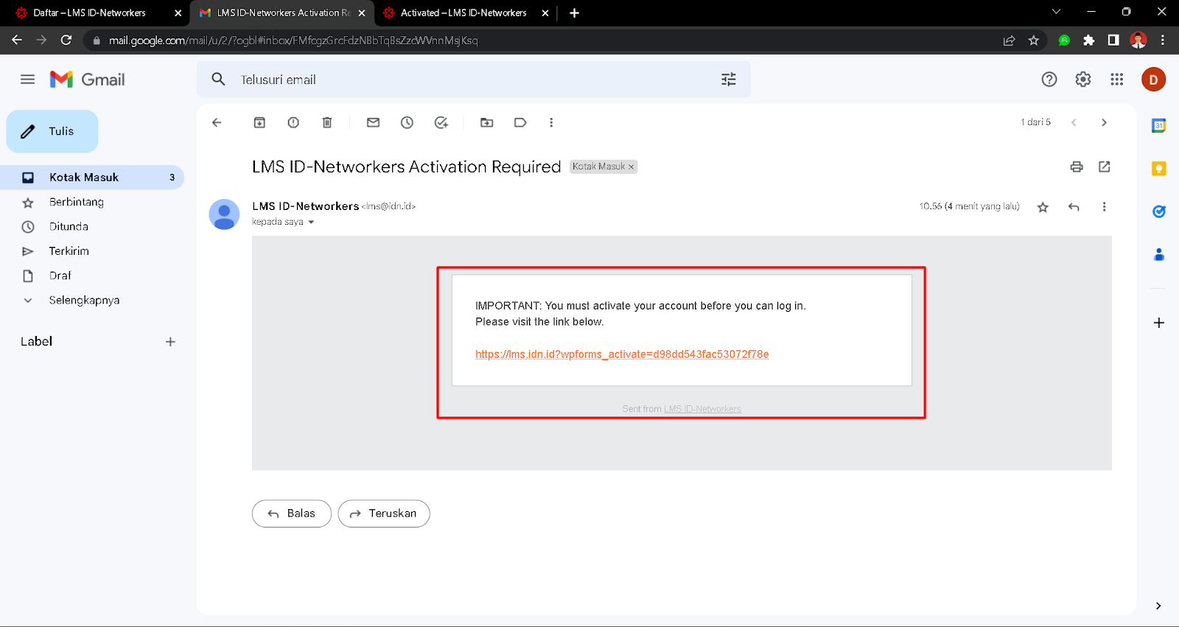The width and height of the screenshot is (1179, 627).
Task: Add email to Tasks
Action: pyautogui.click(x=441, y=123)
